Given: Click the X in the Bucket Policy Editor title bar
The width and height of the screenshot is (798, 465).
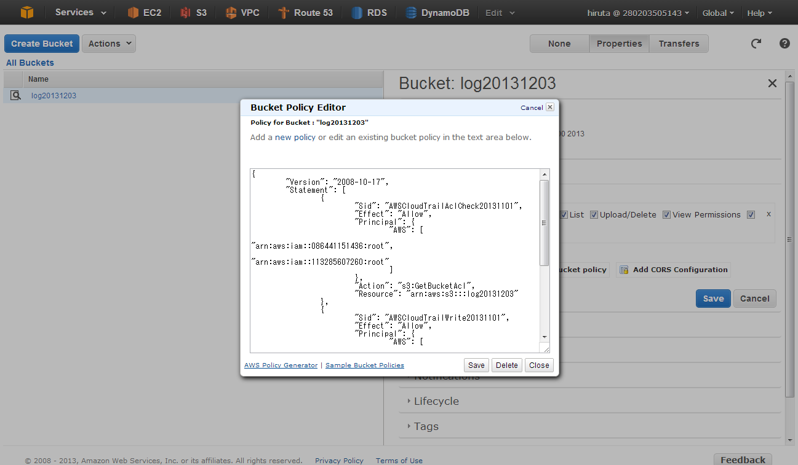Looking at the screenshot, I should pos(550,107).
